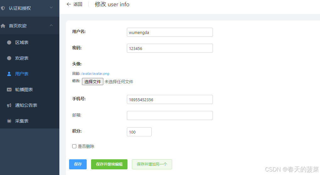Viewport: 320px width, 175px height.
Task: Focus the 用户名 field containing wumengda
Action: (x=170, y=32)
